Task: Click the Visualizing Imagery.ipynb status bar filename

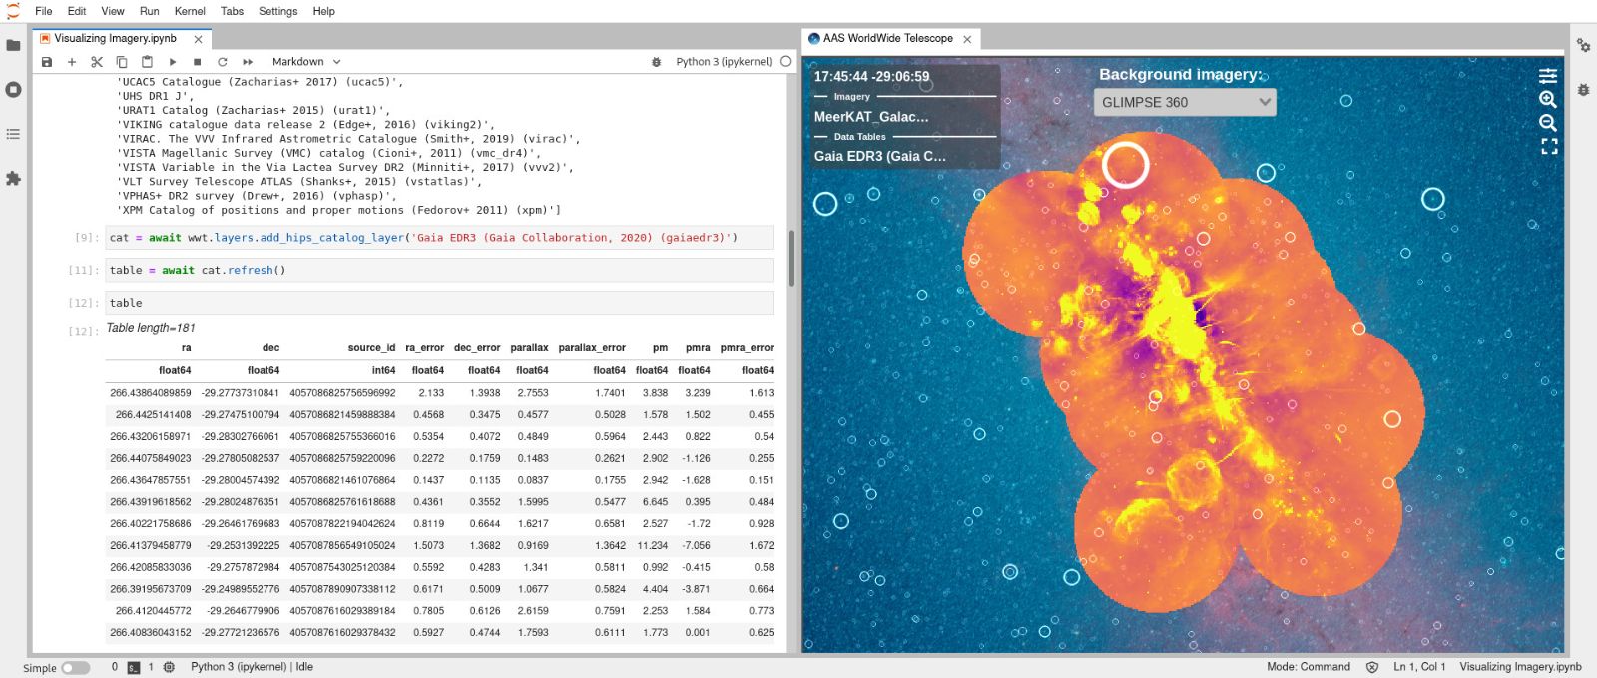Action: tap(1520, 667)
